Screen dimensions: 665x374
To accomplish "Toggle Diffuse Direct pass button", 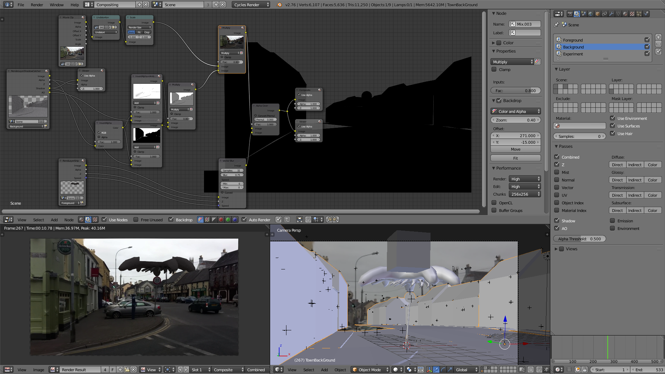I will pos(617,165).
